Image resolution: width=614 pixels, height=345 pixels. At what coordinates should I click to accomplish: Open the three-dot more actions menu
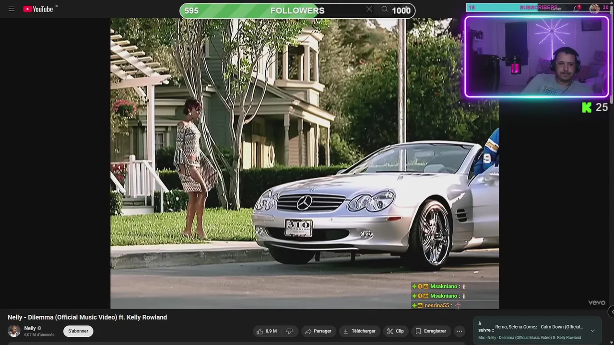click(460, 331)
